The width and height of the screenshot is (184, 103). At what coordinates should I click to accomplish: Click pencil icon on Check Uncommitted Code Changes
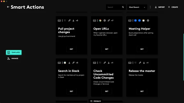click(105, 63)
